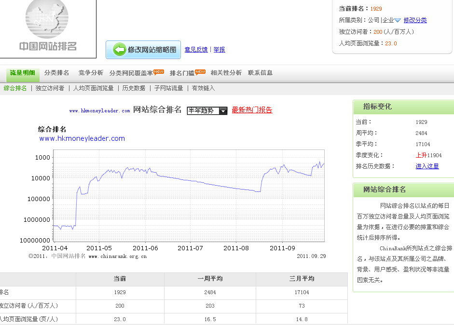Select the 竞争分析 tab
The height and width of the screenshot is (325, 454).
coord(91,73)
